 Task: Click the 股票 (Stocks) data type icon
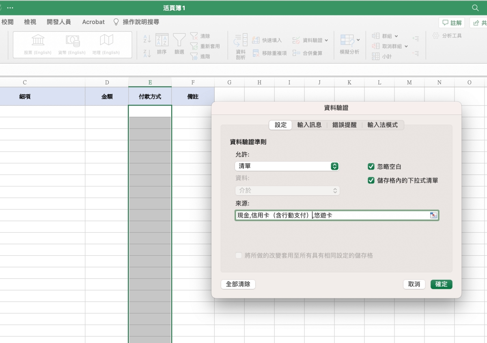pos(38,41)
